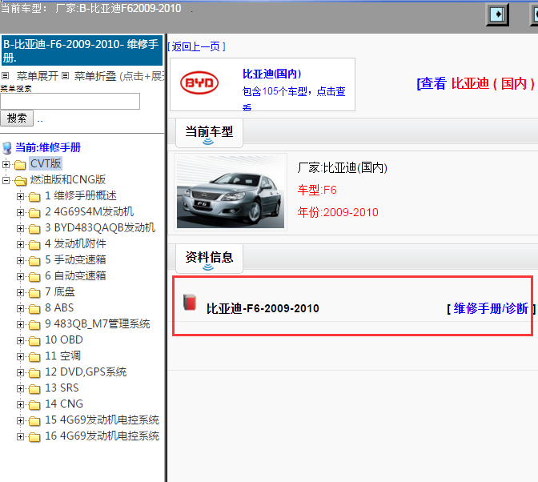Click the 当前:维修手册 heading text

(48, 147)
